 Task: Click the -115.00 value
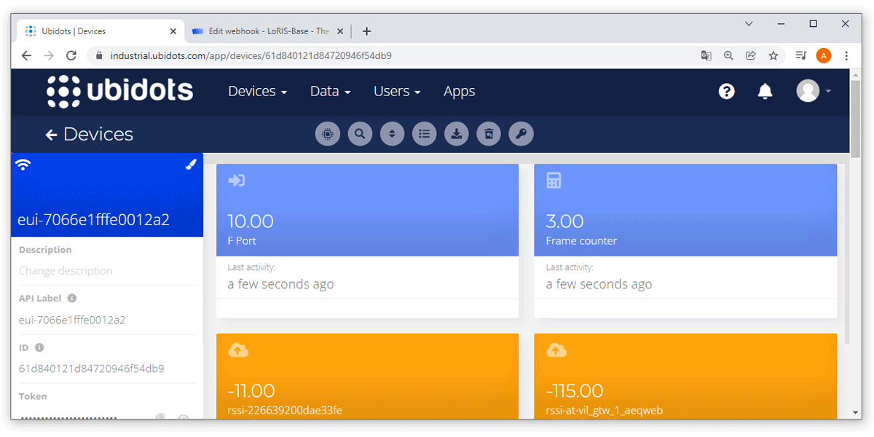click(575, 391)
